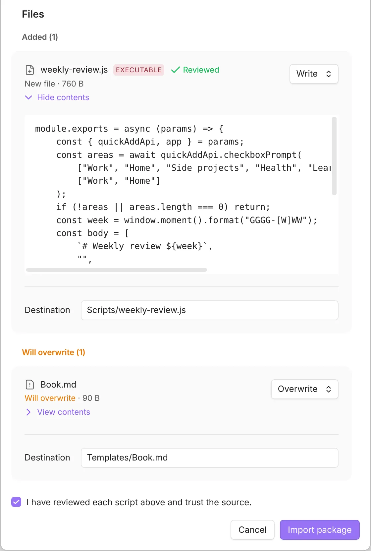Edit the Templates/Book.md destination field
This screenshot has width=371, height=551.
(209, 458)
